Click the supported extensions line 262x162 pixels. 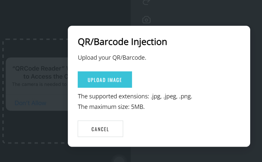[135, 96]
